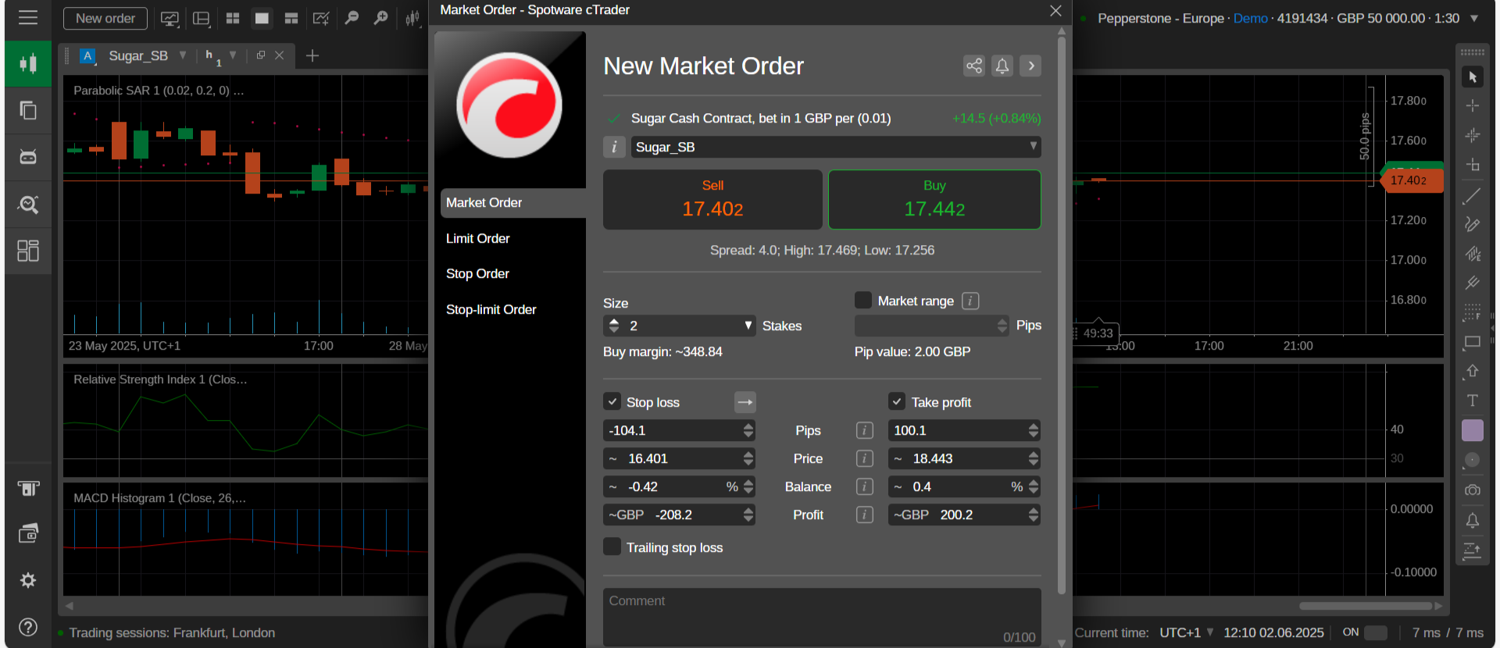The height and width of the screenshot is (648, 1500).
Task: Click the Demo account link
Action: (x=1250, y=18)
